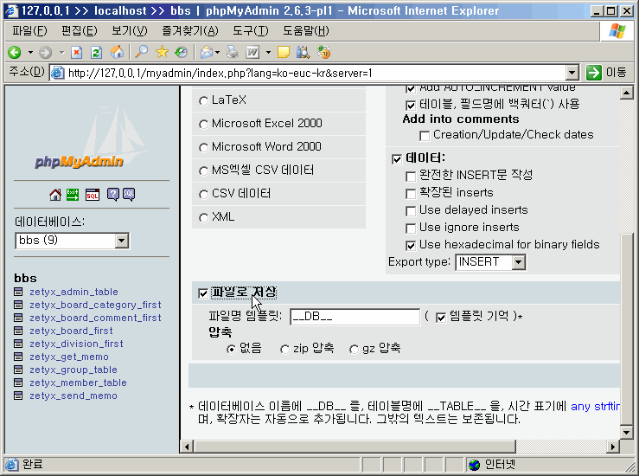The width and height of the screenshot is (639, 476).
Task: Open the 도구(T) menu
Action: 250,30
